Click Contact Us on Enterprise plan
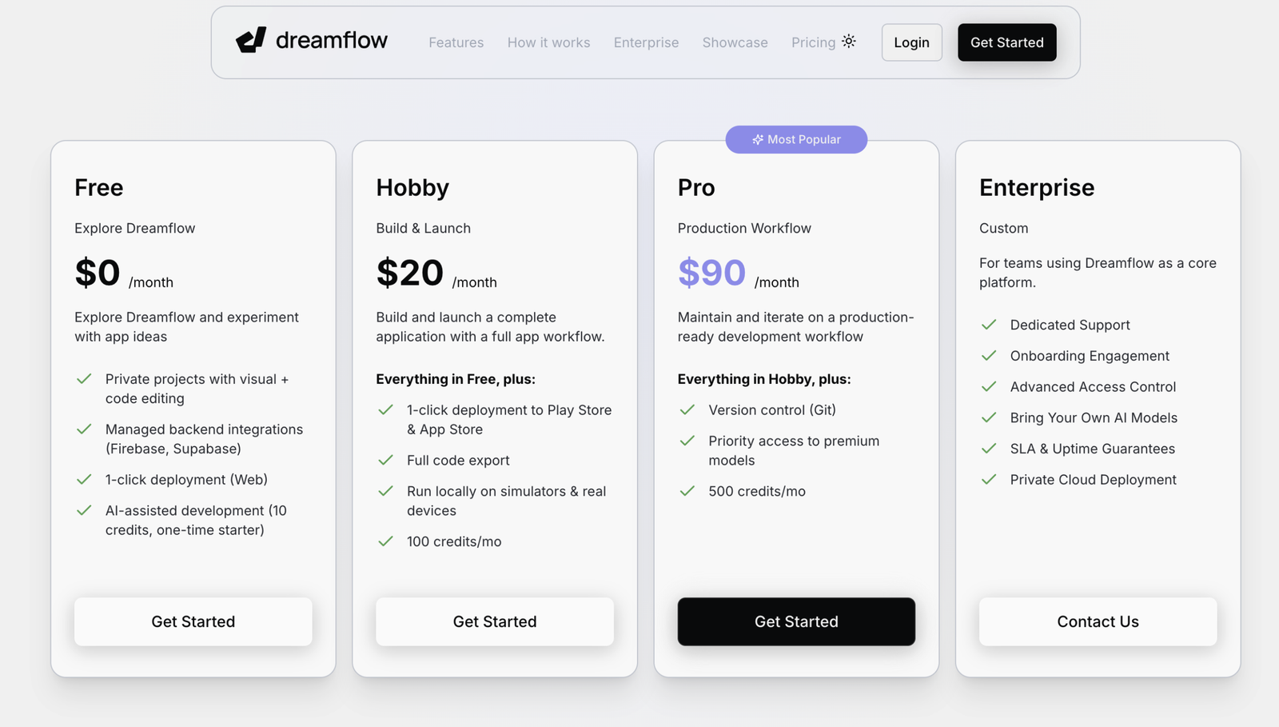Viewport: 1279px width, 727px height. tap(1098, 621)
